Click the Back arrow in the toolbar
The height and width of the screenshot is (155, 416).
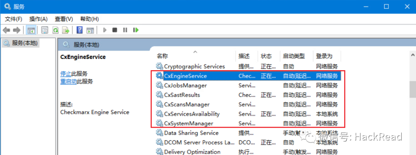7,30
